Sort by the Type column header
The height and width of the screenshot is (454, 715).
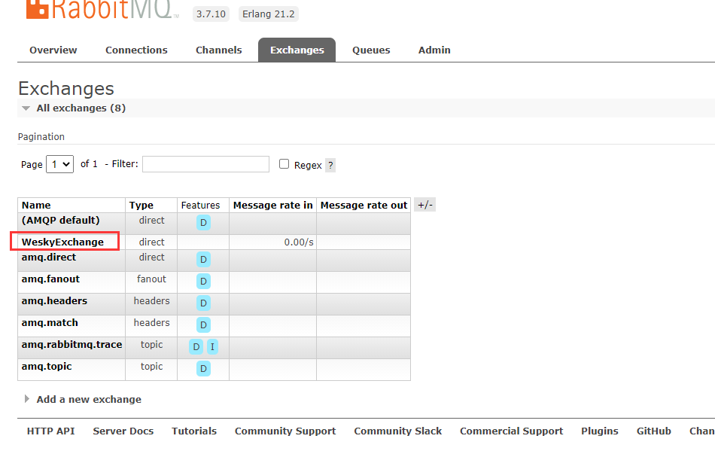click(141, 206)
